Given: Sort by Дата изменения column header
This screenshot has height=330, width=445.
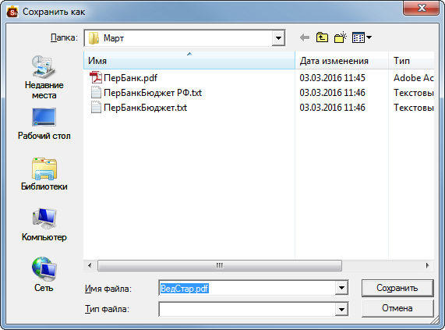Looking at the screenshot, I should pos(341,61).
